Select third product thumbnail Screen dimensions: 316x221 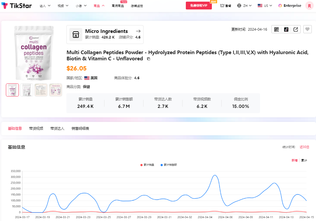coord(41,90)
